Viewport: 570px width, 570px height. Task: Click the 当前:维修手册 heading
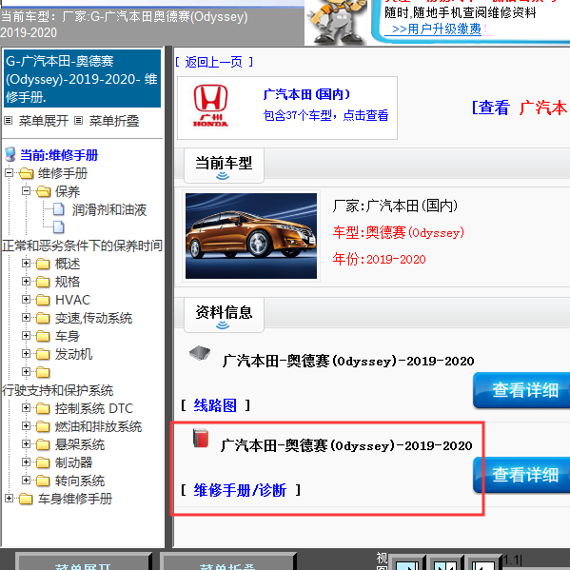59,155
